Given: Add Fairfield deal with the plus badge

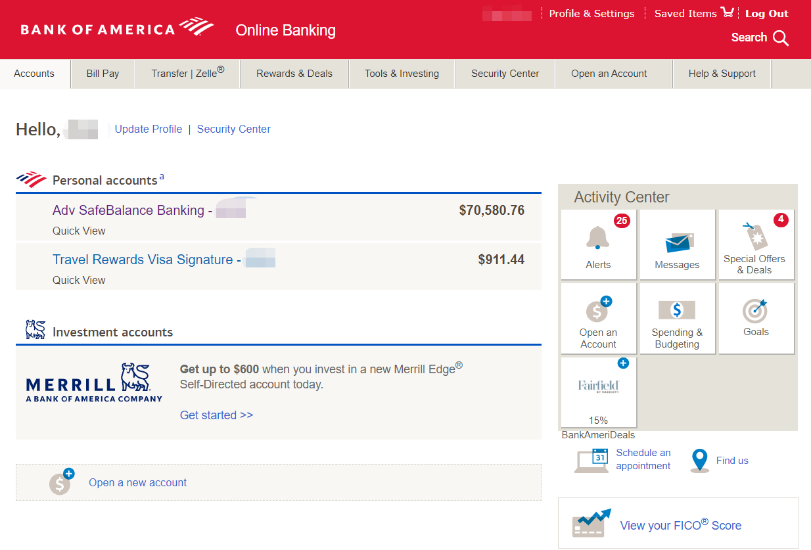Looking at the screenshot, I should 623,363.
